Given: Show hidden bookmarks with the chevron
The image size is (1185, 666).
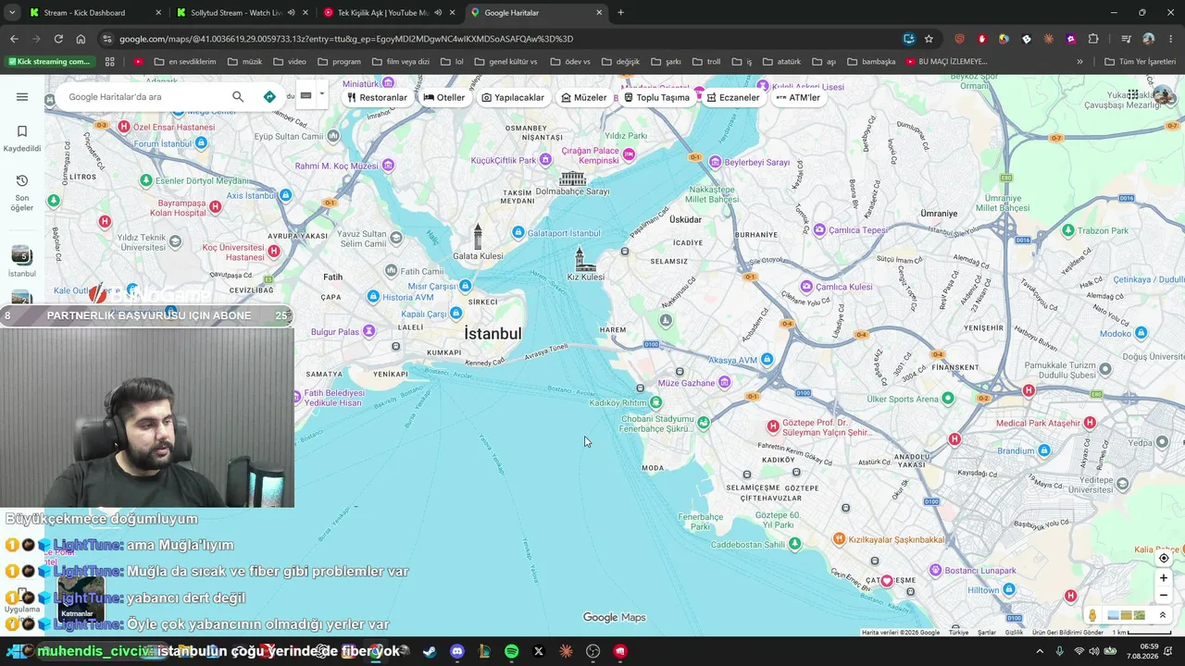Looking at the screenshot, I should 1079,62.
